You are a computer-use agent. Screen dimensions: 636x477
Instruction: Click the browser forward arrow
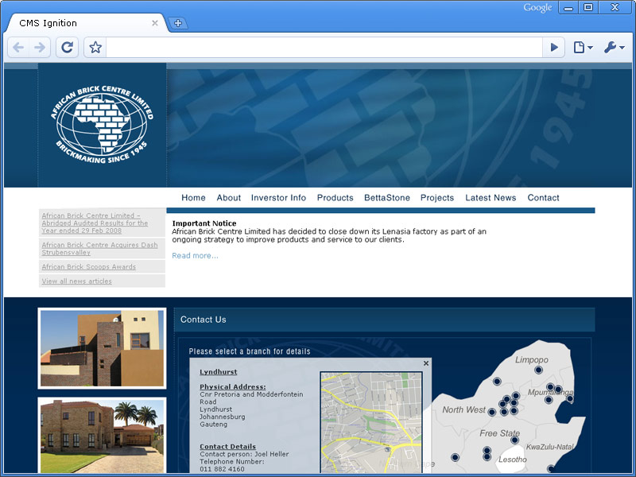(x=40, y=48)
